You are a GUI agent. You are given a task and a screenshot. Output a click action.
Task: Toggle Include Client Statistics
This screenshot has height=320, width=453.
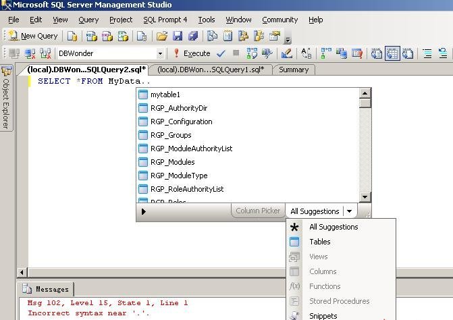[341, 53]
